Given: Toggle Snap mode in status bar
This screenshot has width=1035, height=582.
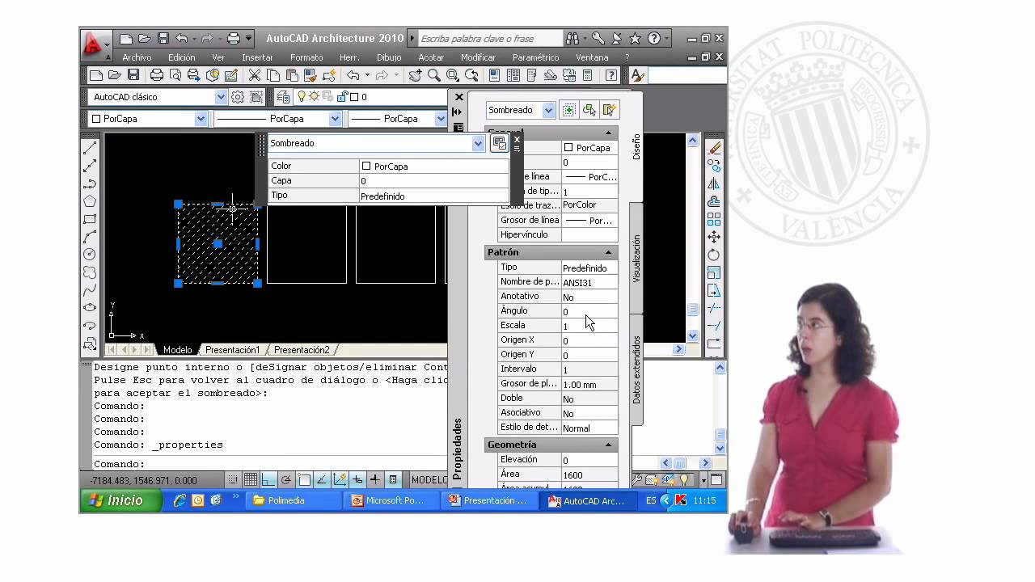Looking at the screenshot, I should pos(233,479).
